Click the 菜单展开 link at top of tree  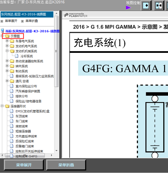[11, 21]
